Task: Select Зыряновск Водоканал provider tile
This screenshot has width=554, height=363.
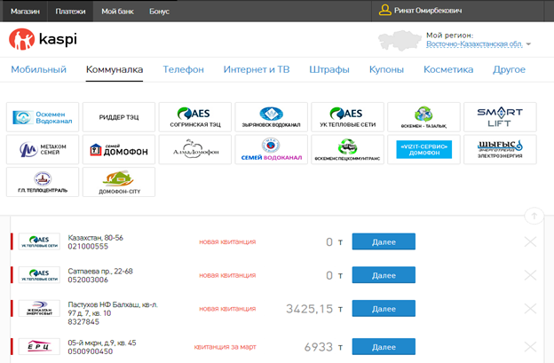Action: (x=272, y=117)
